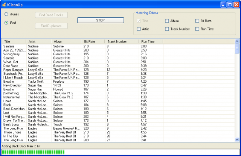Click the Sarah Mclachl... artist cell

coord(39,124)
